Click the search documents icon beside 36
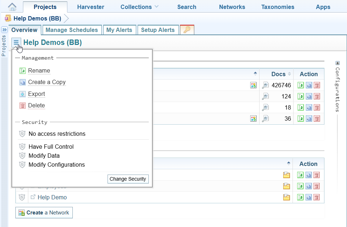Screen dimensions: 347x227 pos(265,119)
